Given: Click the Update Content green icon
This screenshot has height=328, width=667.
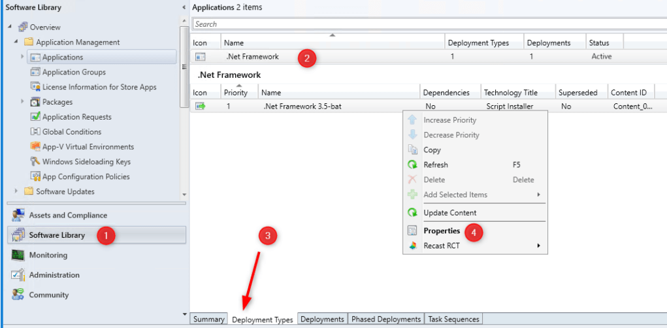Looking at the screenshot, I should [412, 213].
